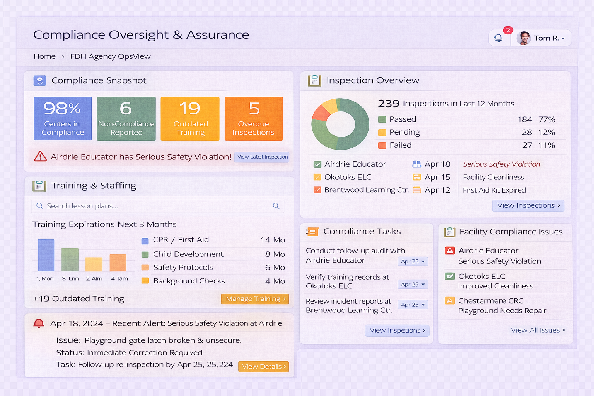Toggle the yellow Okotoks ELC checkbox
This screenshot has height=396, width=594.
click(317, 177)
